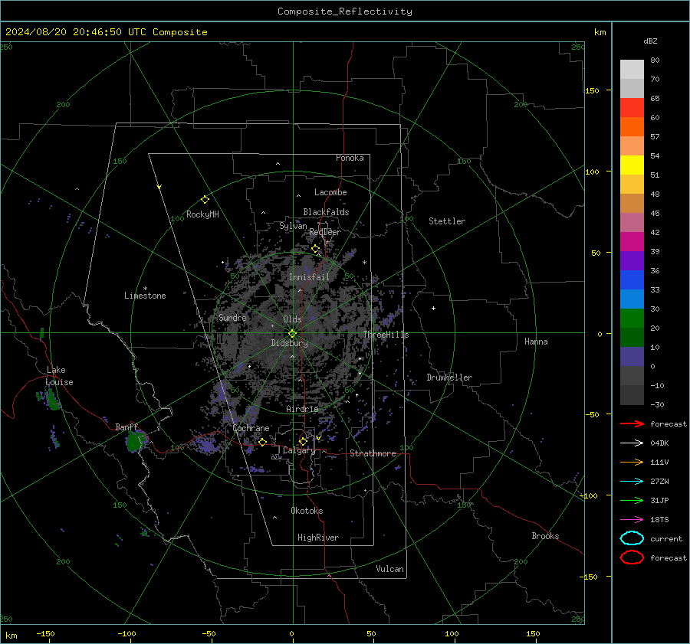Click the Stettler city label

[x=447, y=221]
